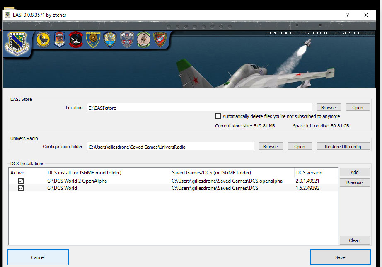Click the large 3rd Wing shield emblem

[16, 42]
